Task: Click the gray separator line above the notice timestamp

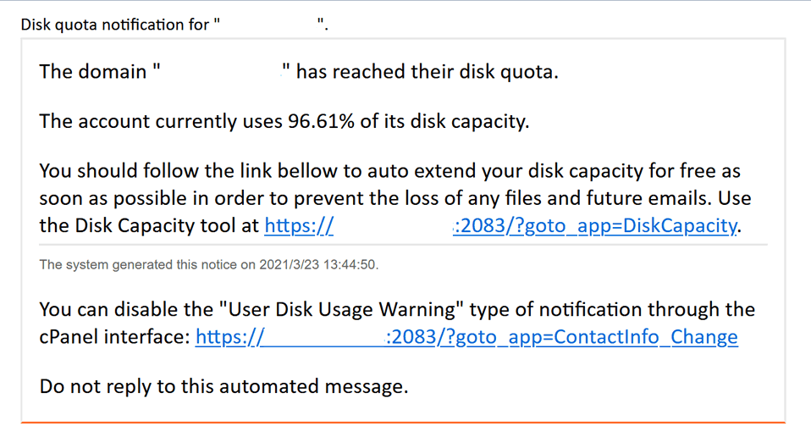Action: (x=404, y=244)
